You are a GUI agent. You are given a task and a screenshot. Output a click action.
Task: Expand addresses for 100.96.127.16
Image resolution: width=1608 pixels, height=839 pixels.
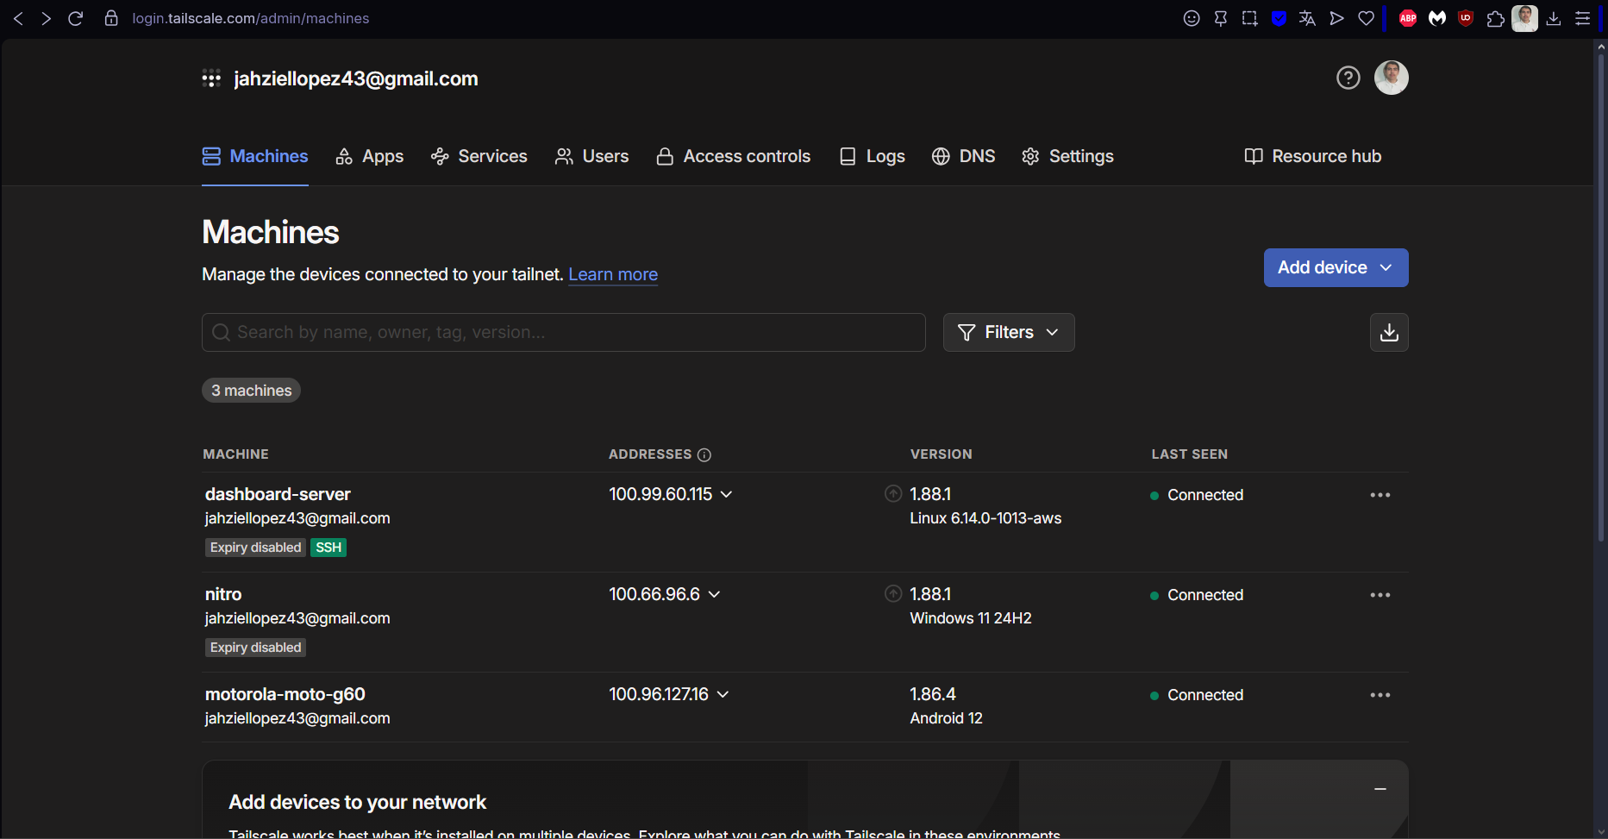723,694
